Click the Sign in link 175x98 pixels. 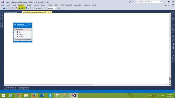coord(167,5)
